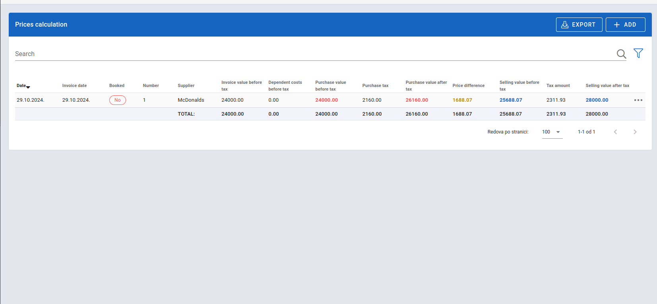Click the red No booked badge

(118, 100)
